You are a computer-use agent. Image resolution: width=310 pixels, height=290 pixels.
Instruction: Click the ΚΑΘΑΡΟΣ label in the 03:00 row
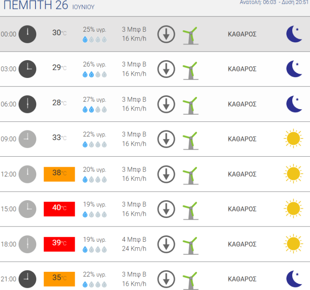click(x=242, y=69)
